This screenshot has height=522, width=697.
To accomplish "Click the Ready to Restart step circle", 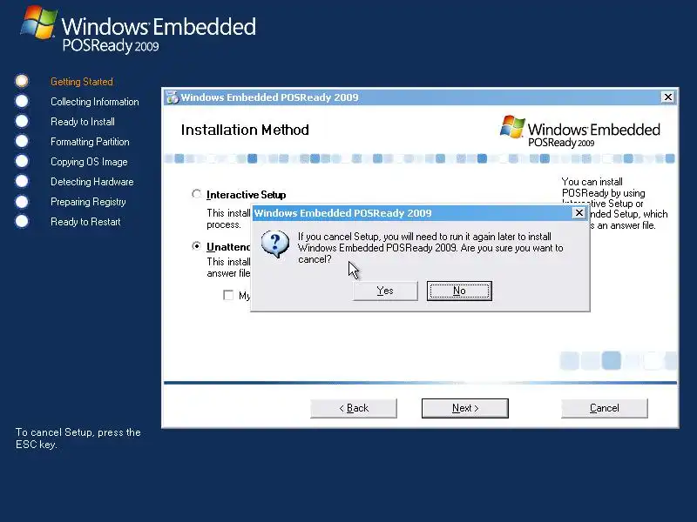I will (21, 221).
